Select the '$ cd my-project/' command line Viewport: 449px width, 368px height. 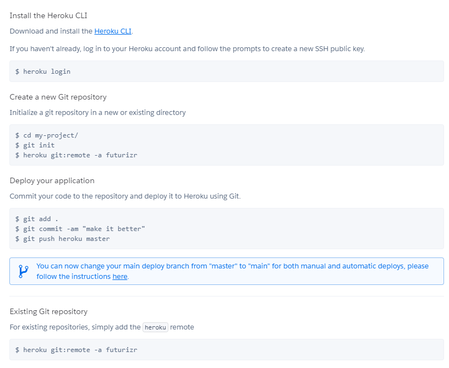(x=47, y=135)
